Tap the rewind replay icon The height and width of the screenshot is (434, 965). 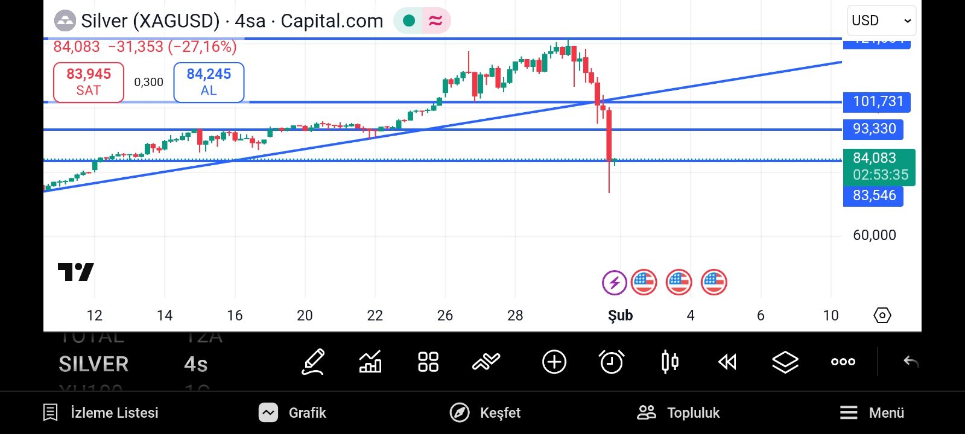[727, 362]
